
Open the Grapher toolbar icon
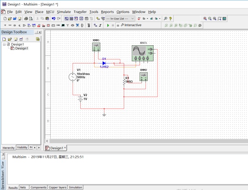(x=81, y=19)
